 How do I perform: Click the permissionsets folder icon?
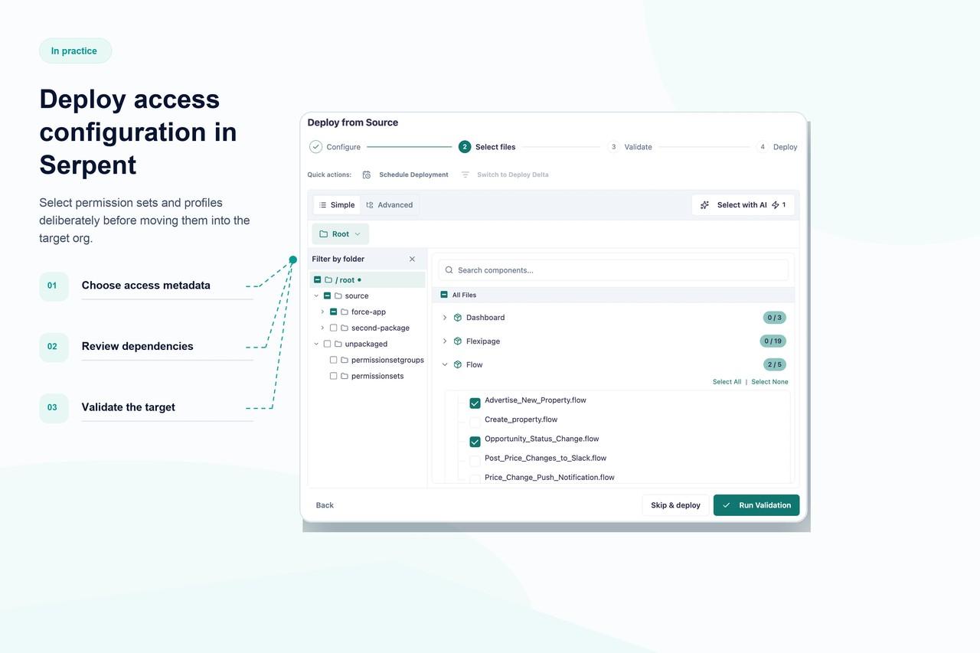tap(344, 377)
